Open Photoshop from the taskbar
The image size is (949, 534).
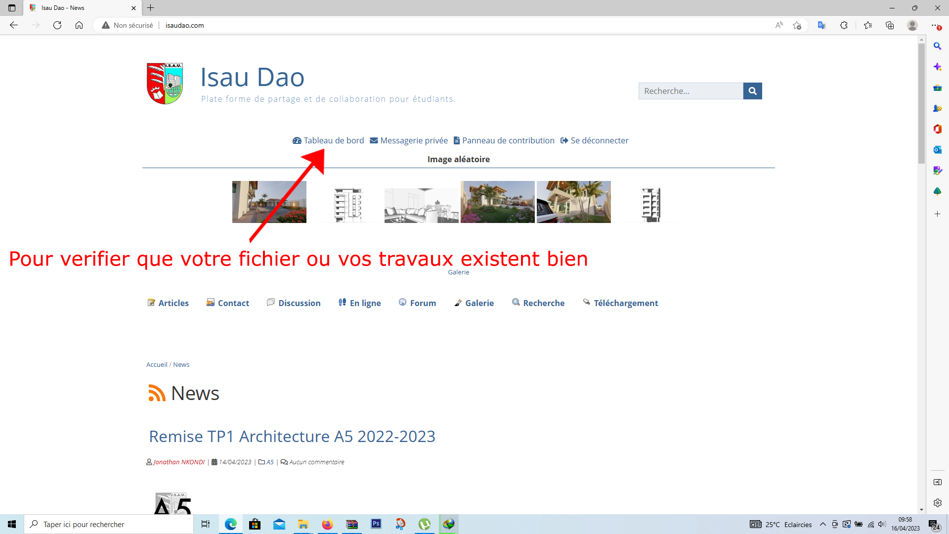376,524
